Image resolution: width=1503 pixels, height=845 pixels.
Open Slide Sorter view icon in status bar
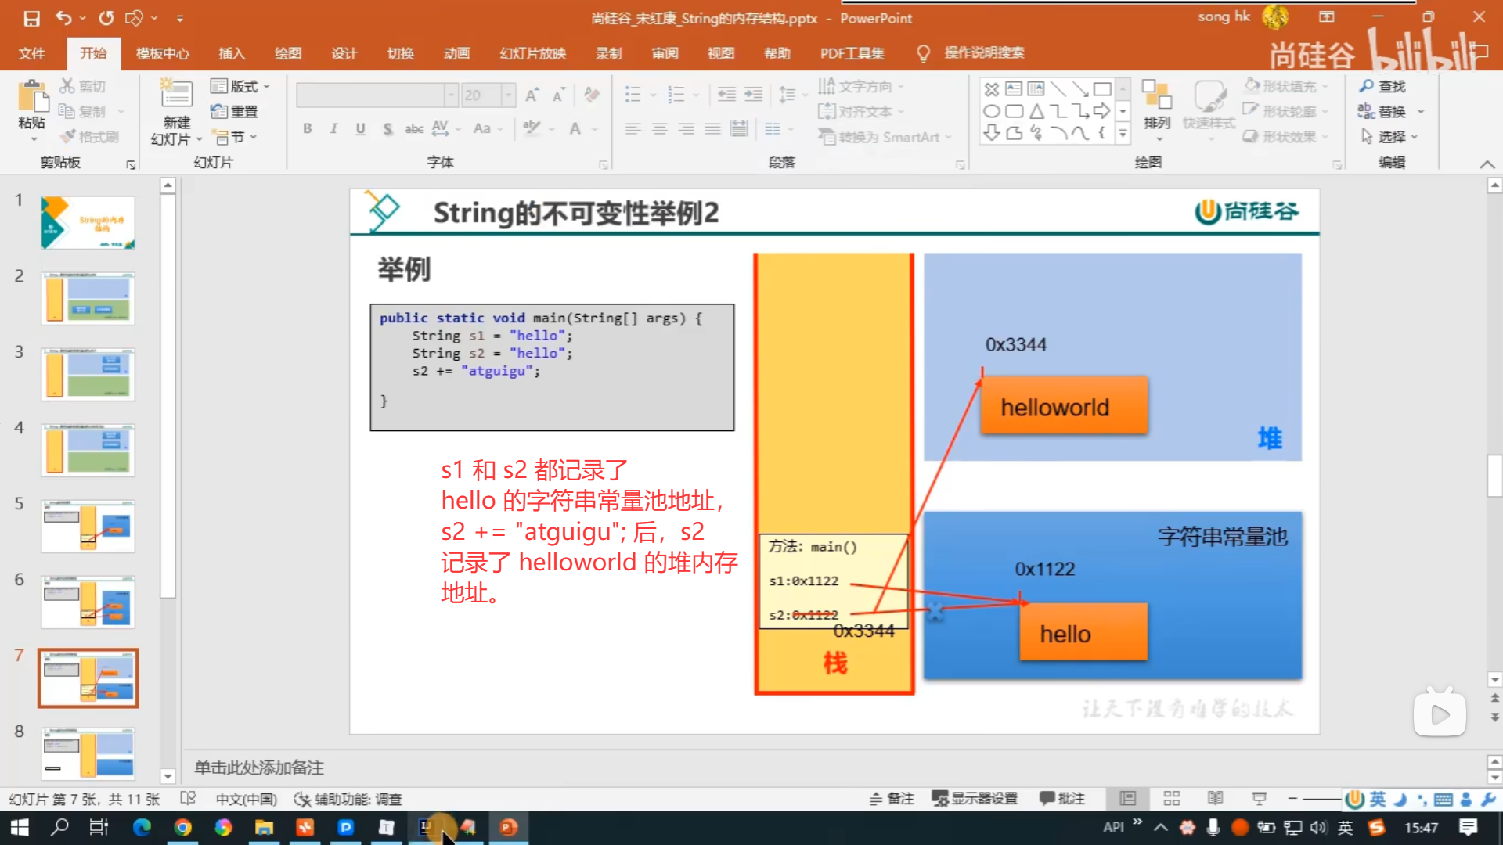click(x=1171, y=798)
